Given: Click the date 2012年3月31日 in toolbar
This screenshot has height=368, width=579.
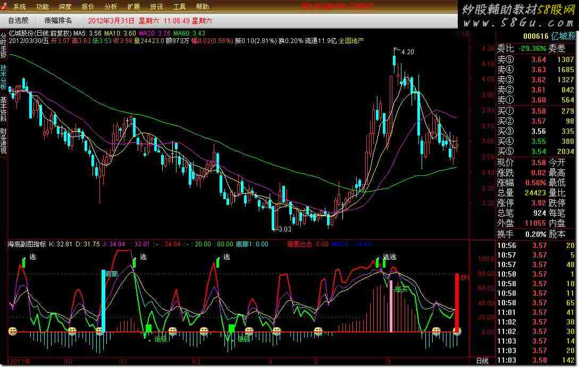Looking at the screenshot, I should tap(111, 21).
